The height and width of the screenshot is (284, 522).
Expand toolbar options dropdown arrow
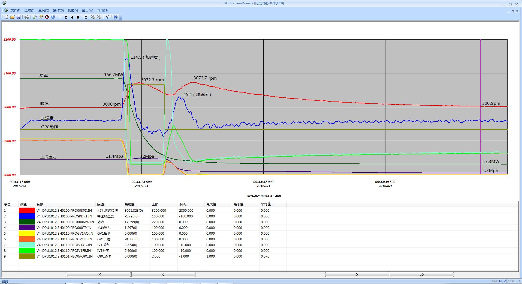[121, 18]
